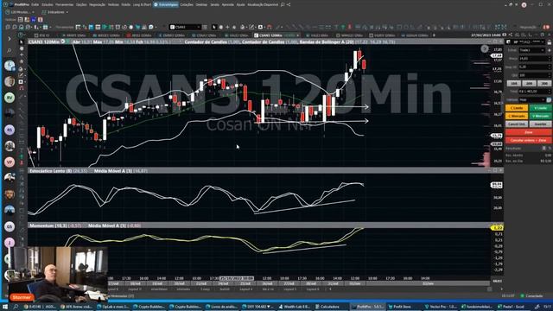
Task: Open the Indicadores dropdown
Action: coord(55,12)
